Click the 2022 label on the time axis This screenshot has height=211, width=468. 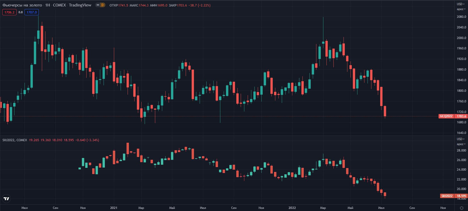(x=292, y=208)
